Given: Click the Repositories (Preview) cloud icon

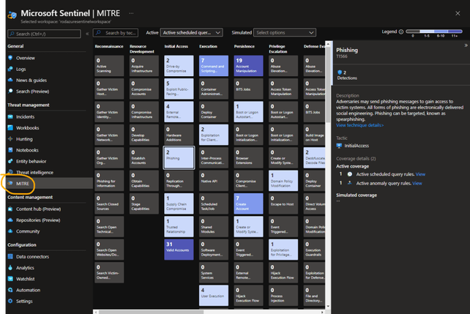Looking at the screenshot, I should point(10,220).
